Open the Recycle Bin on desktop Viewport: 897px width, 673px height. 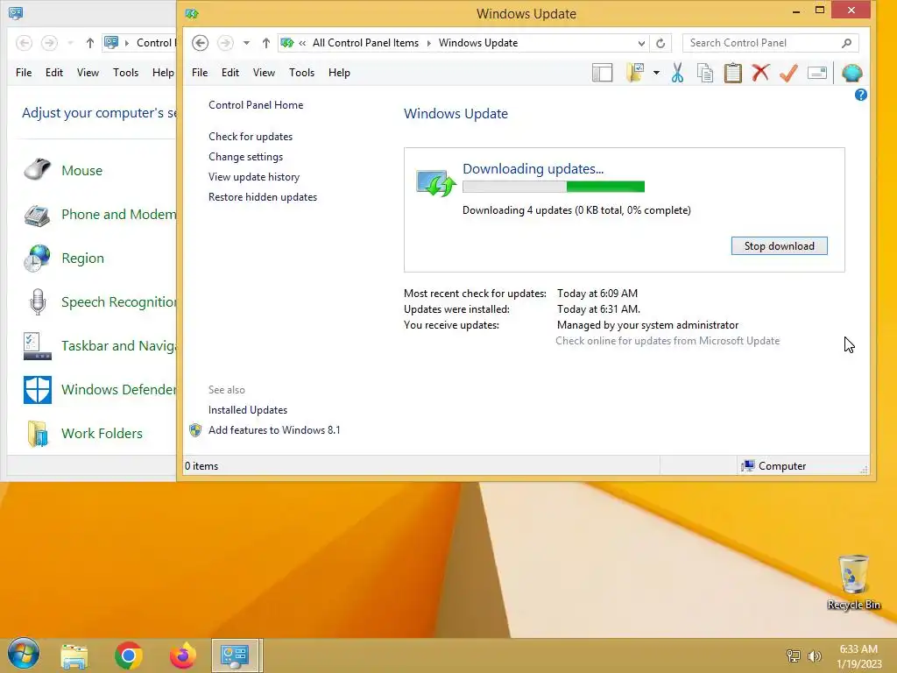(853, 582)
